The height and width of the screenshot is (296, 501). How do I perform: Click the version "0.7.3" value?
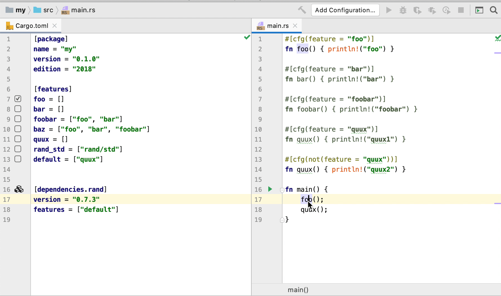click(x=86, y=200)
